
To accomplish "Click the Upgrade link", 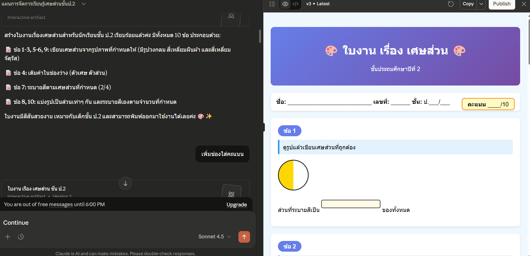I will tap(236, 205).
